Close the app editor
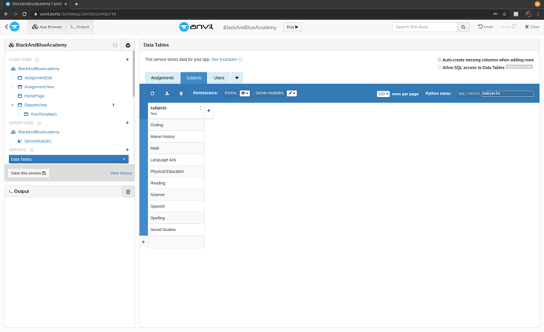 (x=532, y=27)
